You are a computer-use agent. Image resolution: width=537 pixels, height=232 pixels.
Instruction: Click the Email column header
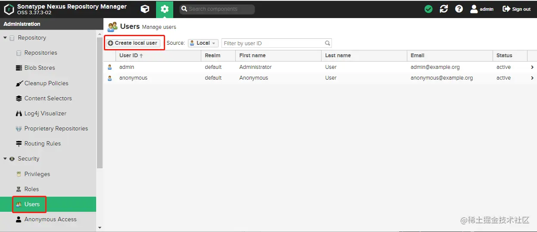click(x=450, y=56)
